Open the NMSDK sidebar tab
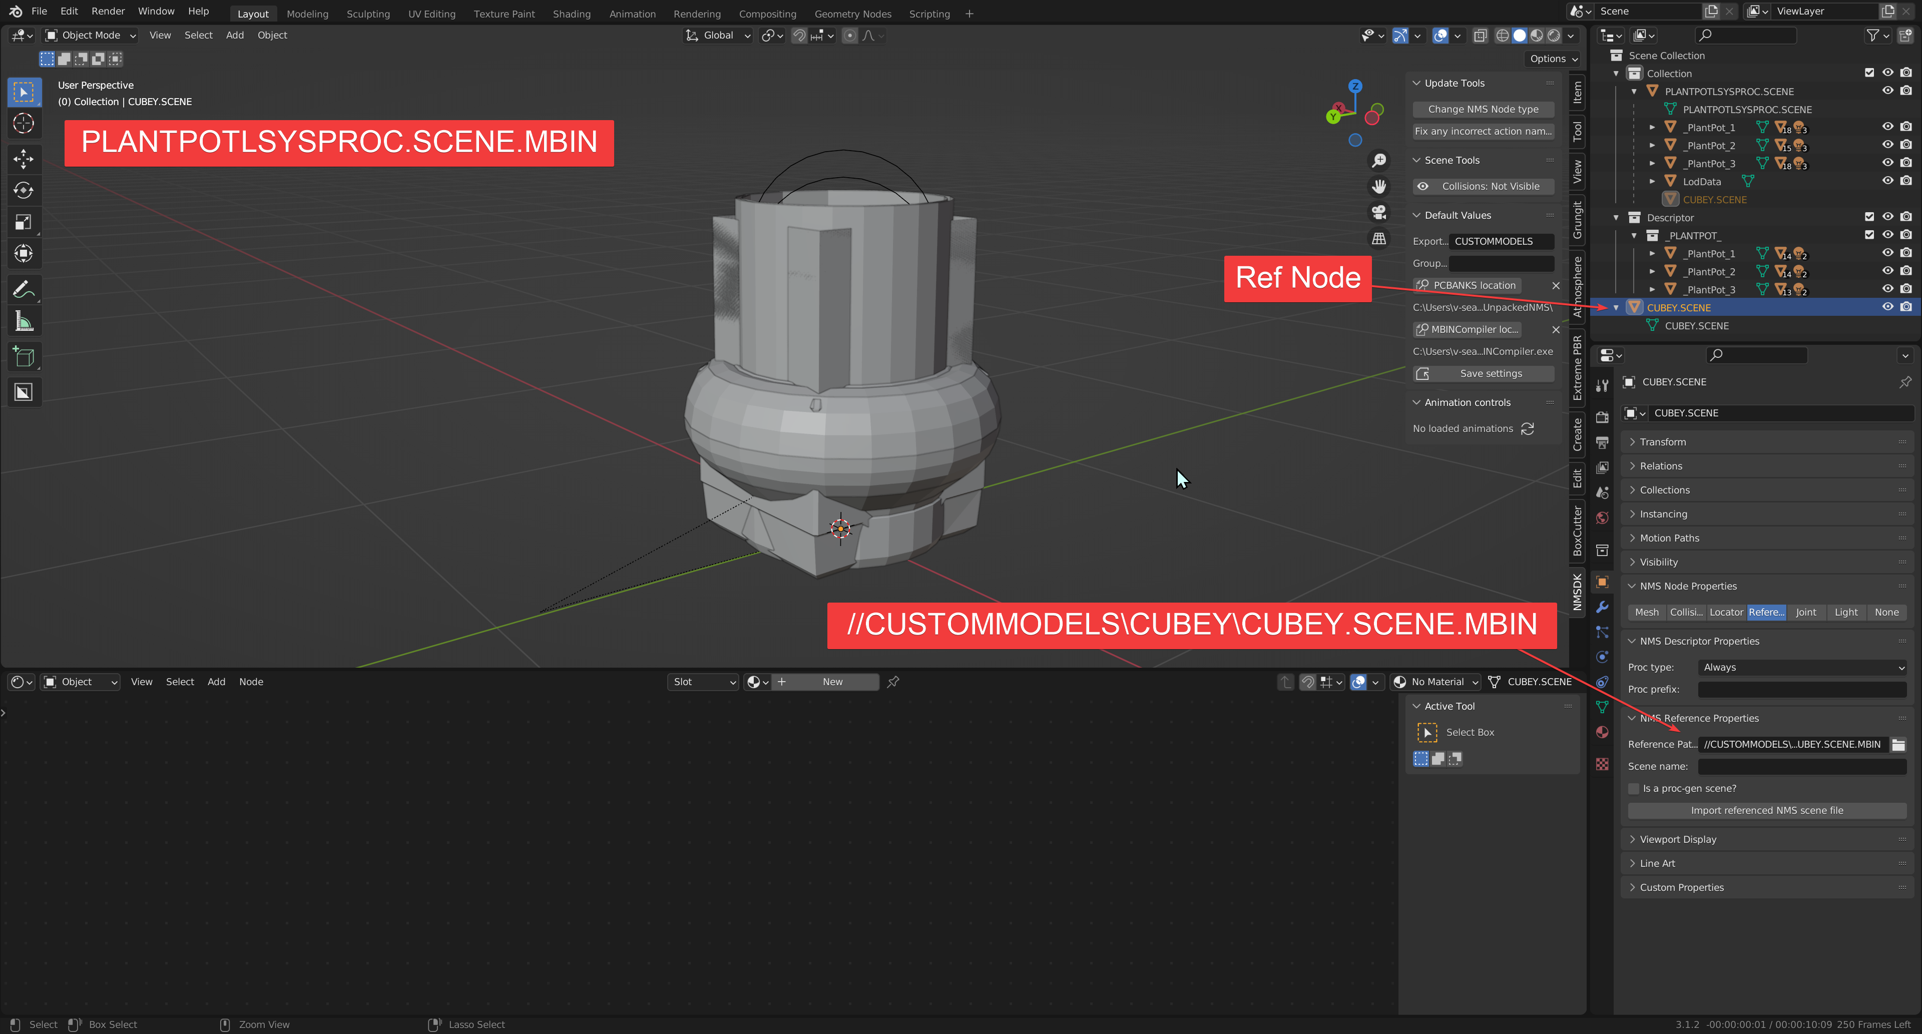This screenshot has width=1922, height=1034. pyautogui.click(x=1577, y=592)
